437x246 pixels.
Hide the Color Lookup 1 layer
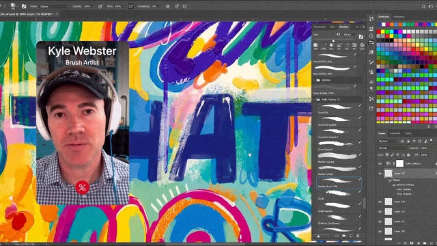[380, 164]
